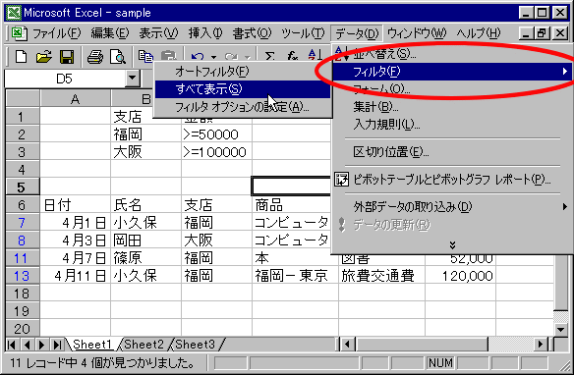The image size is (574, 375).
Task: Click the Name Box showing D5
Action: [x=65, y=79]
